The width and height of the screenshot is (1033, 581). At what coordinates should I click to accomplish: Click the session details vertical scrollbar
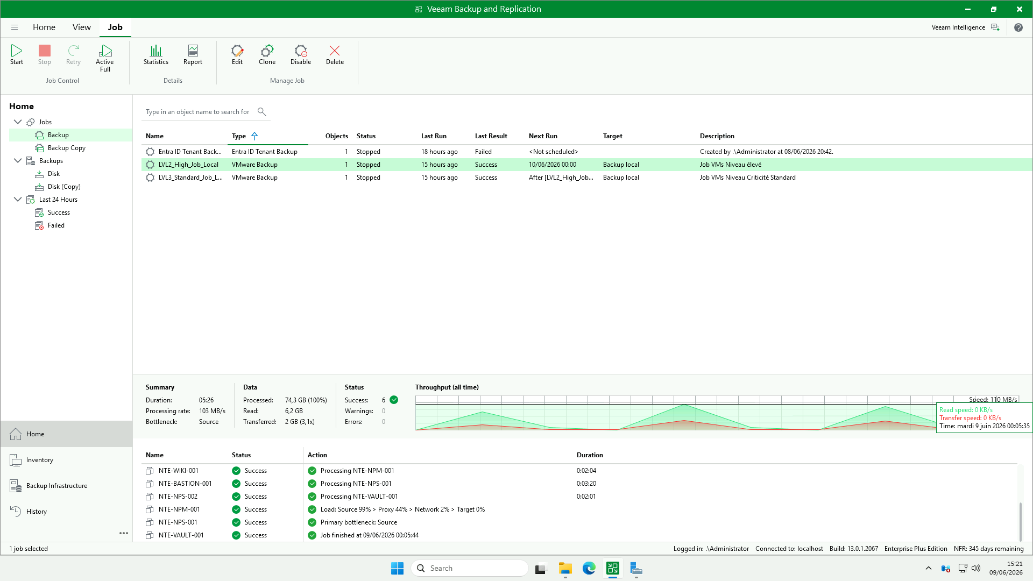click(1020, 521)
